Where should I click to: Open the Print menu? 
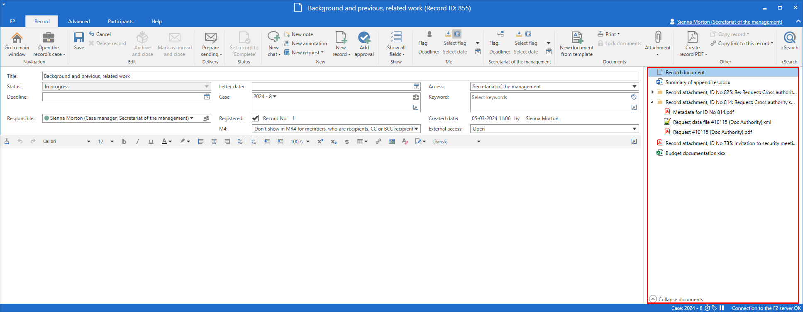click(609, 34)
